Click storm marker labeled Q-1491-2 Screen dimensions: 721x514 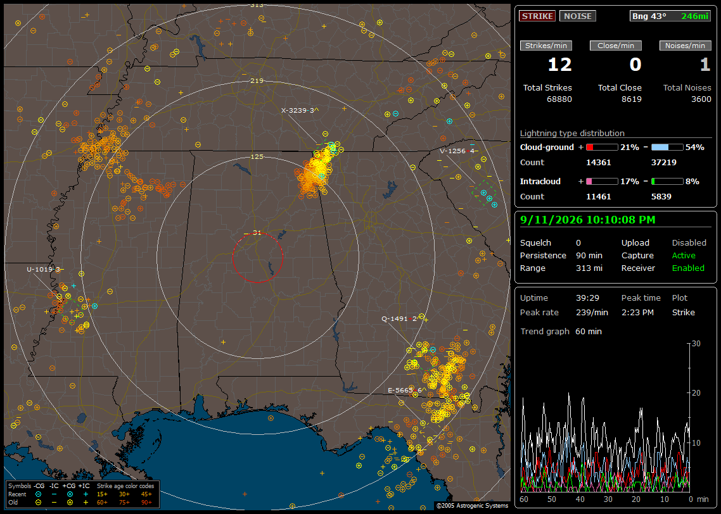(x=400, y=318)
